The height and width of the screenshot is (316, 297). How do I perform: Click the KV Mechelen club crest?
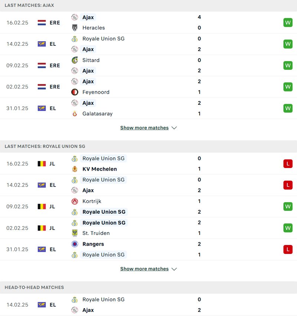point(75,169)
